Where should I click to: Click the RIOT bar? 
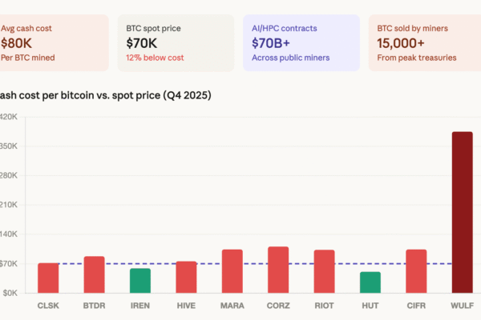(325, 271)
